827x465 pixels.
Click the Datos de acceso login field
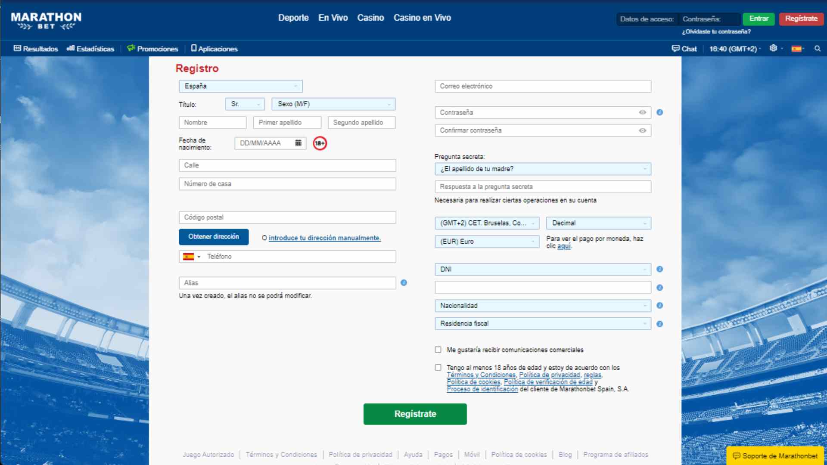click(647, 19)
